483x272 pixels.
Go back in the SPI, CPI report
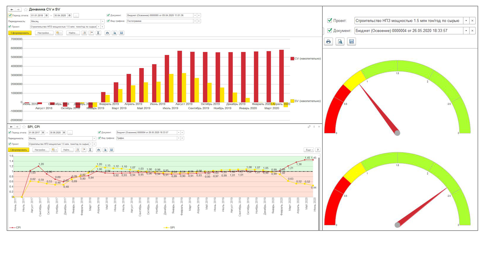pos(11,127)
